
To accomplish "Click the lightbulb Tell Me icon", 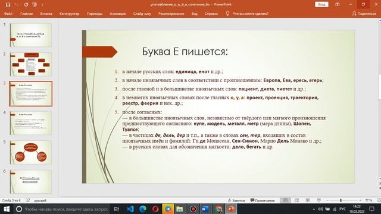I will pos(227,14).
